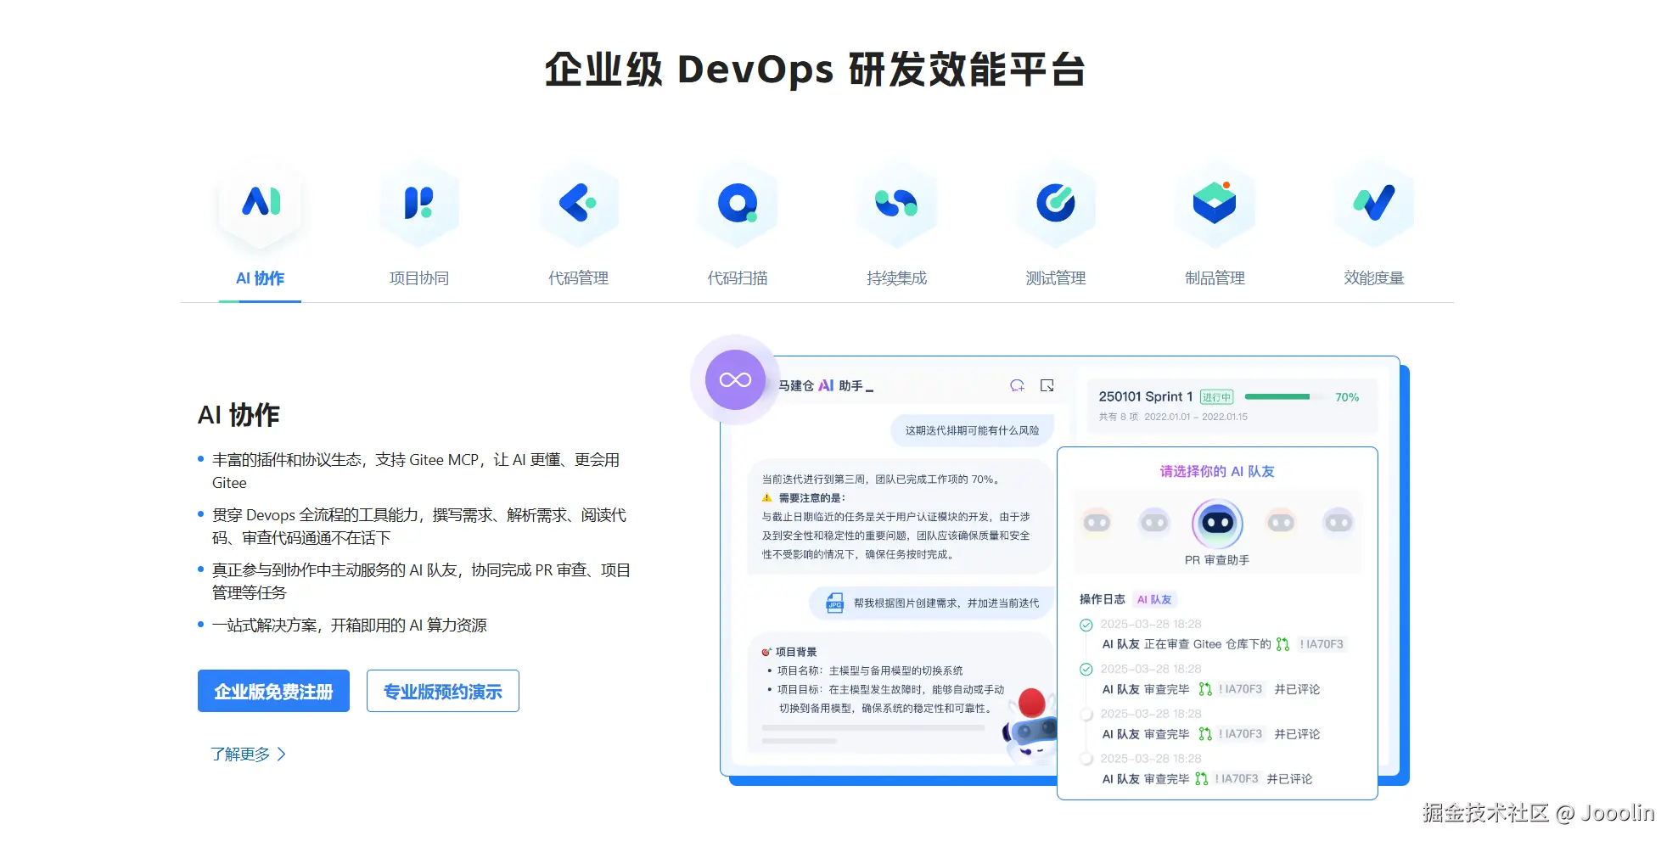Click the JPG file icon in chat message
This screenshot has height=847, width=1678.
point(835,603)
